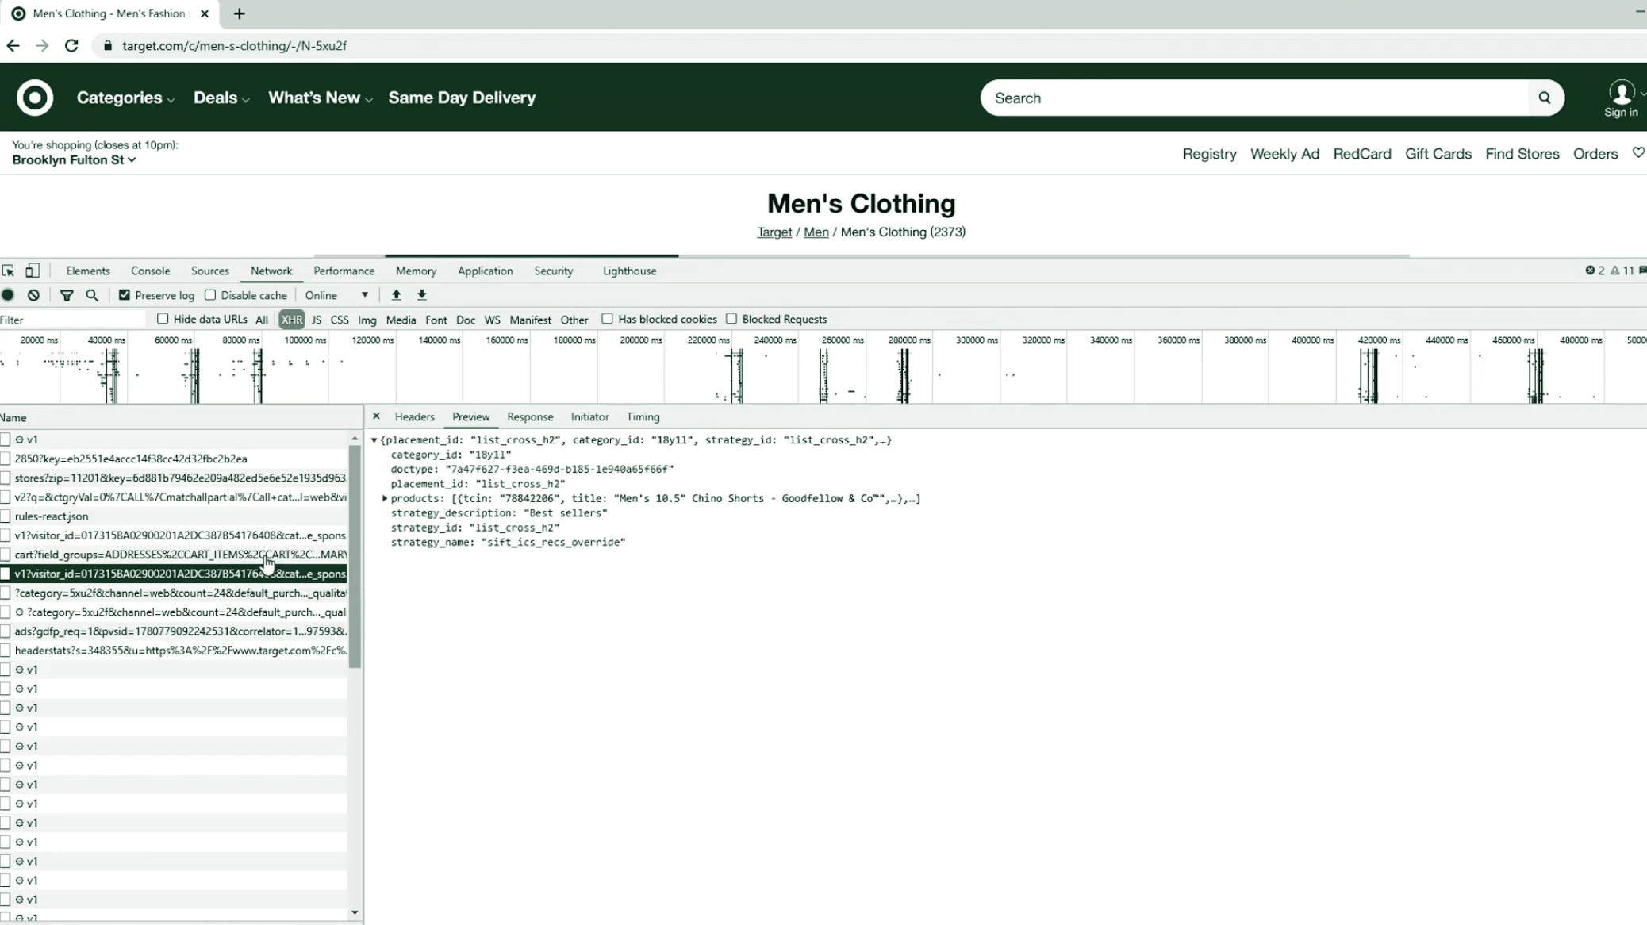Click the address bar URL
Viewport: 1647px width, 925px height.
click(234, 45)
